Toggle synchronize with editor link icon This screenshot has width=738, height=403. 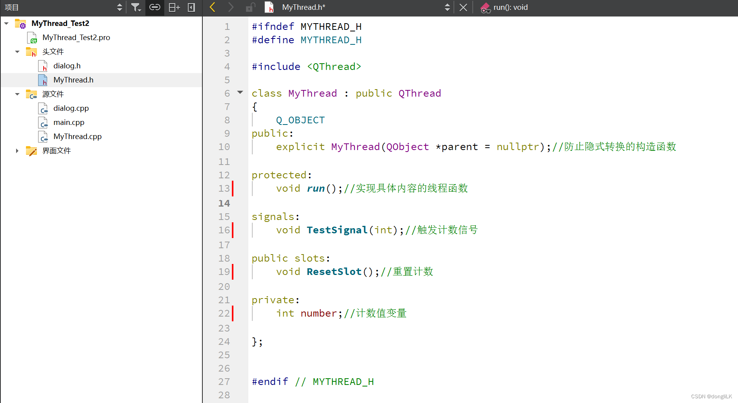155,7
